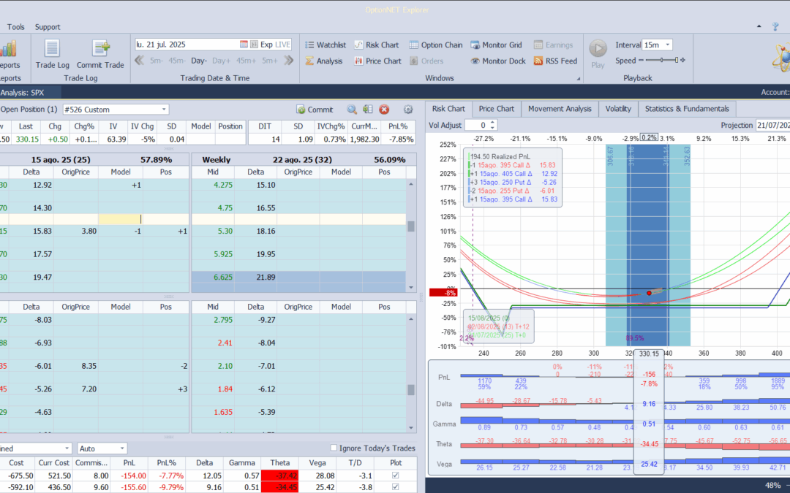This screenshot has width=790, height=493.
Task: Open Price Chart from Windows group
Action: point(377,61)
